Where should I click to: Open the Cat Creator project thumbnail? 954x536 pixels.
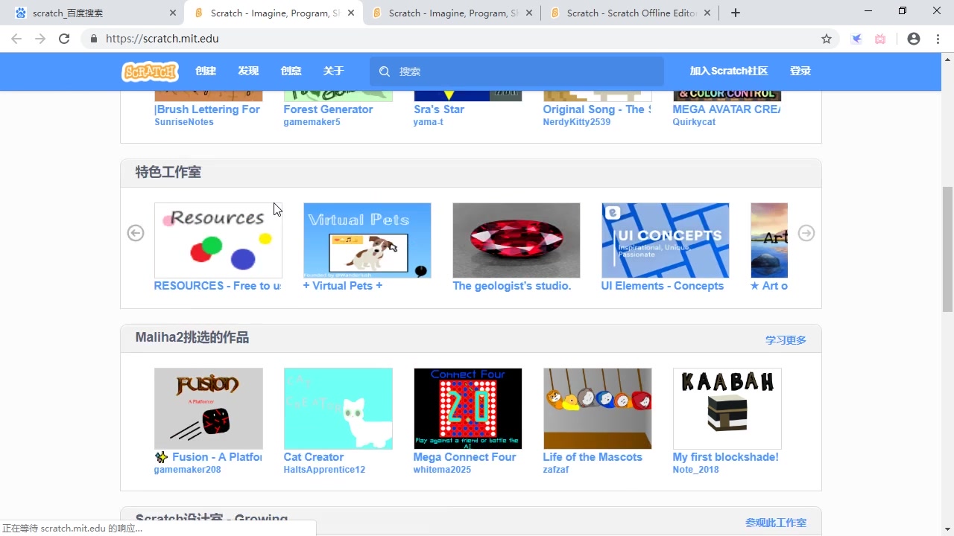pyautogui.click(x=338, y=409)
